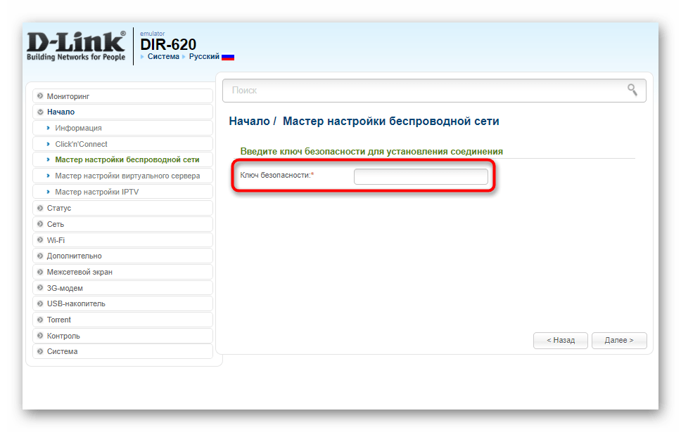681x432 pixels.
Task: Expand the Межсетевой экран section
Action: [x=122, y=272]
